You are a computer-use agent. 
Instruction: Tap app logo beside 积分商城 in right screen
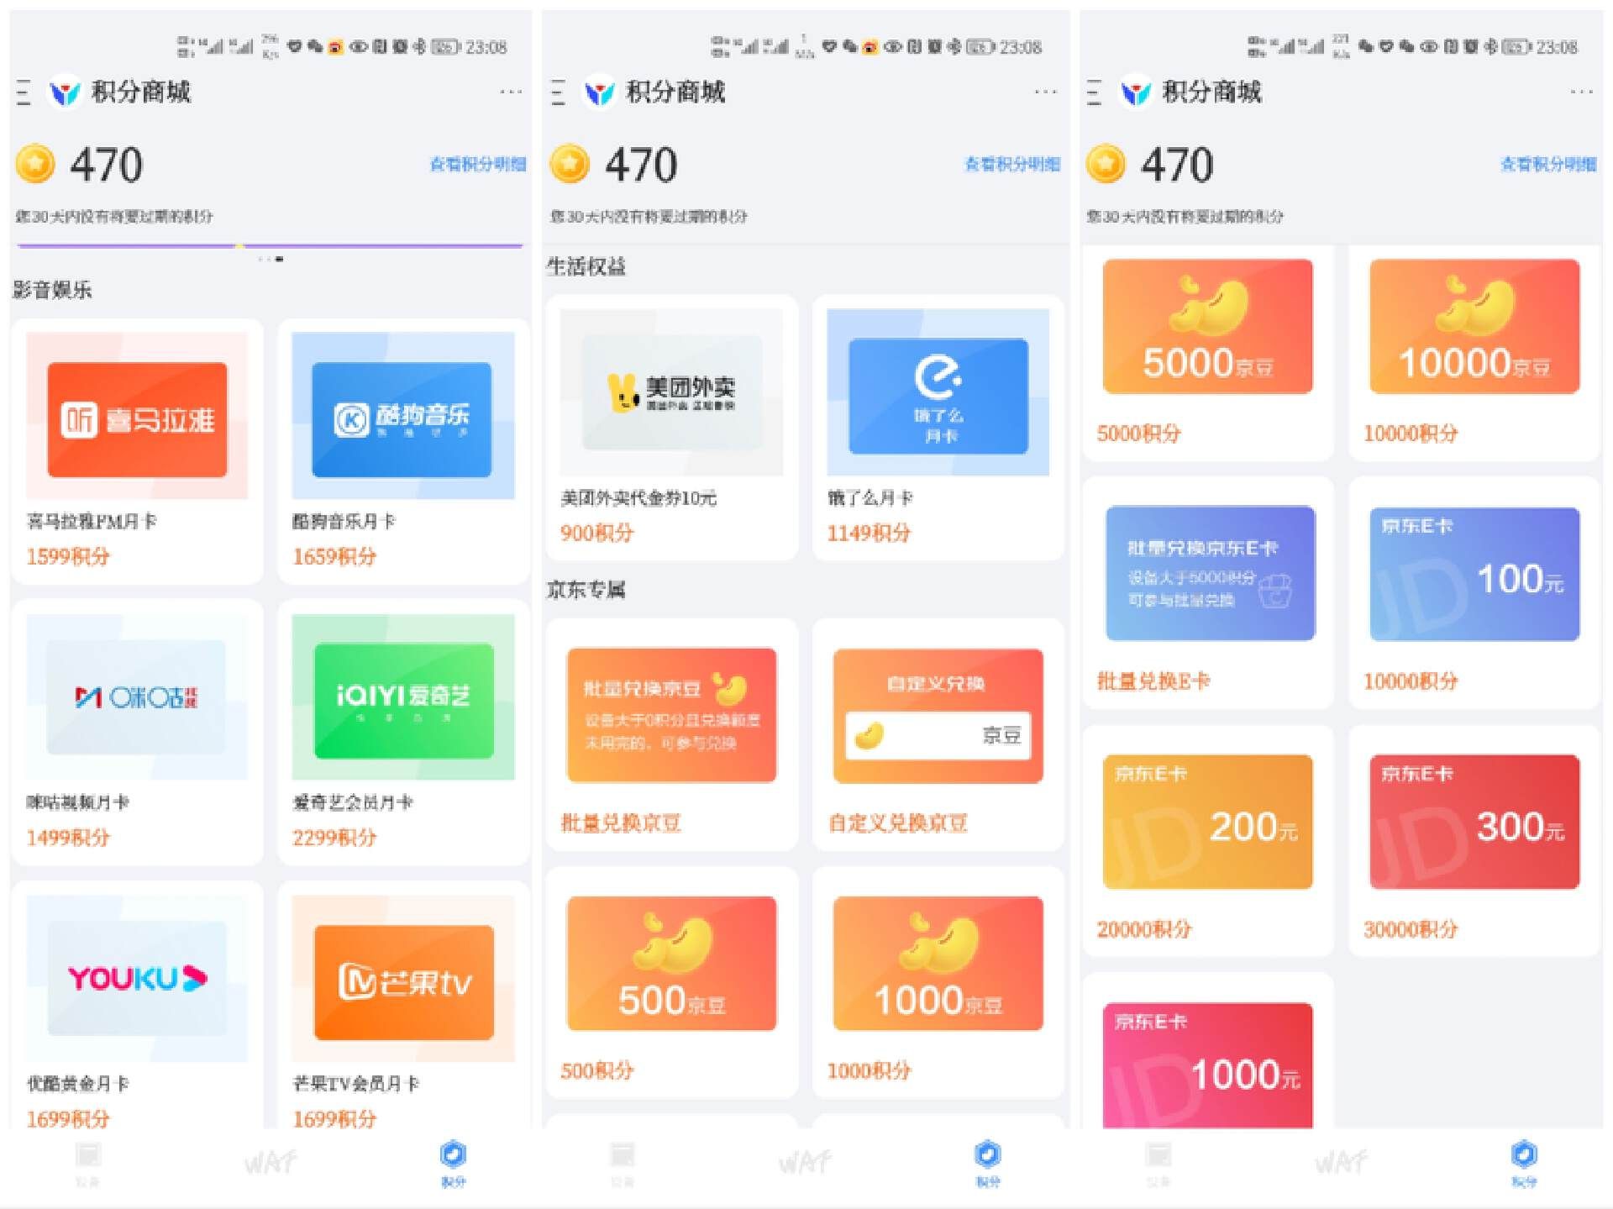1136,92
